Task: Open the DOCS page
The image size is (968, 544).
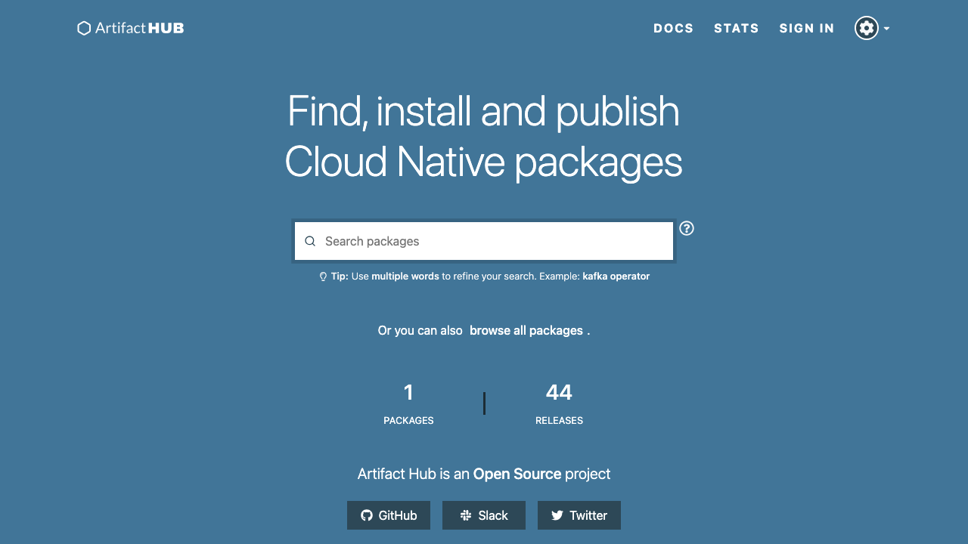Action: pyautogui.click(x=674, y=28)
